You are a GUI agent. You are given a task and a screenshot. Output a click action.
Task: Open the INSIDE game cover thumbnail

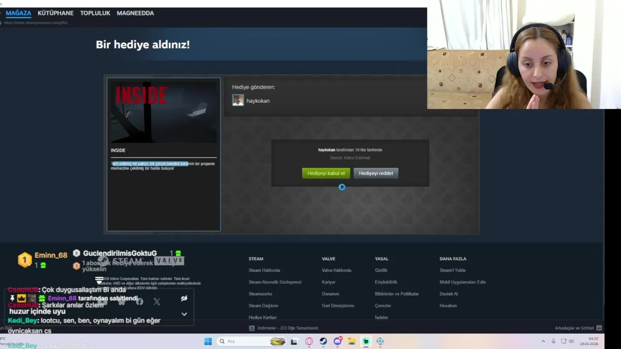coord(163,112)
